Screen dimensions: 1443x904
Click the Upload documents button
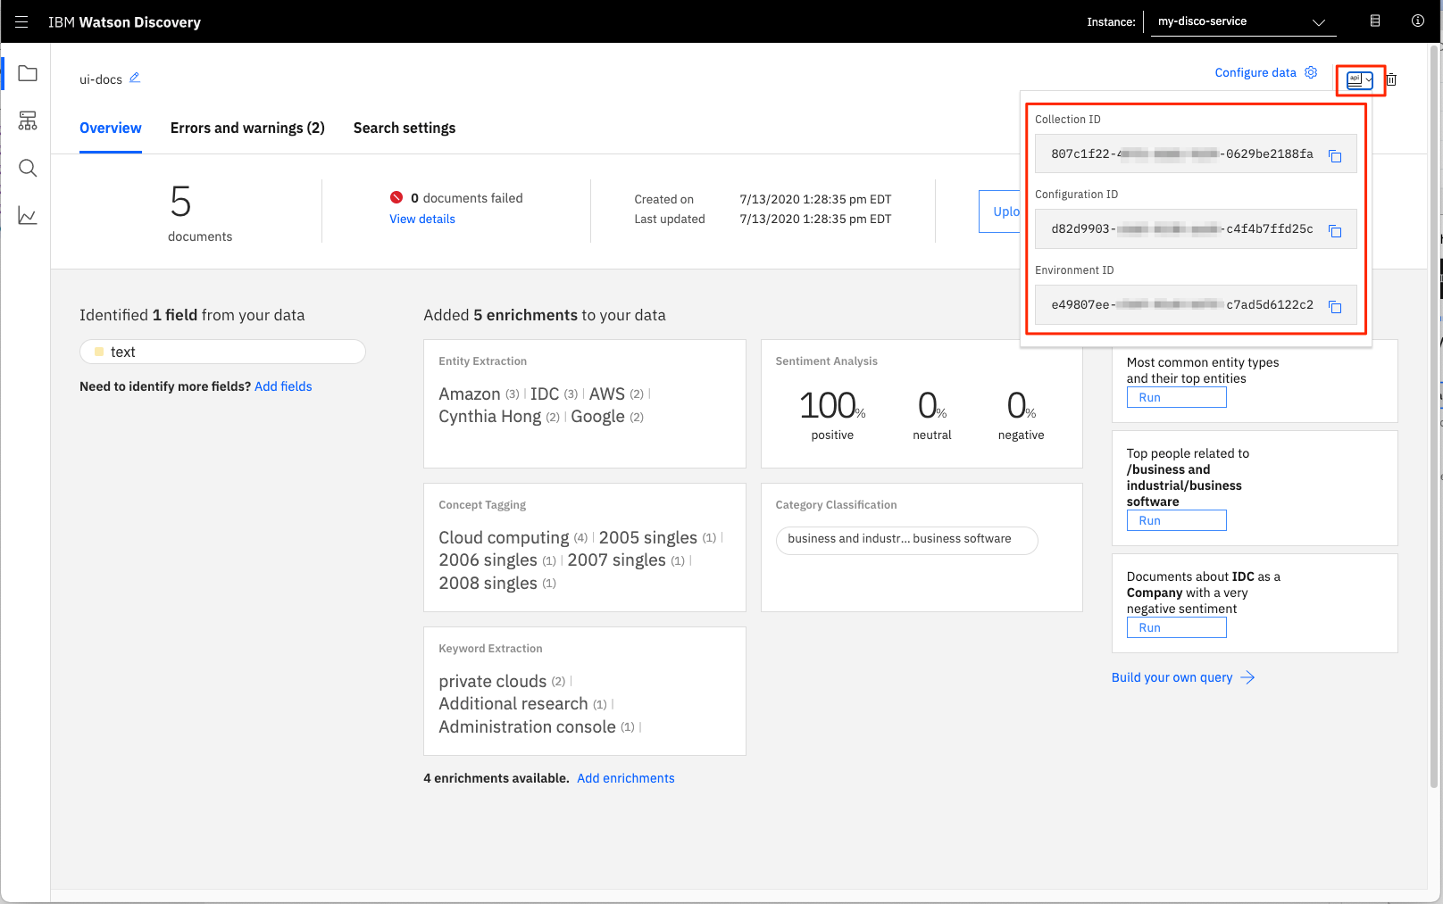(x=1000, y=211)
